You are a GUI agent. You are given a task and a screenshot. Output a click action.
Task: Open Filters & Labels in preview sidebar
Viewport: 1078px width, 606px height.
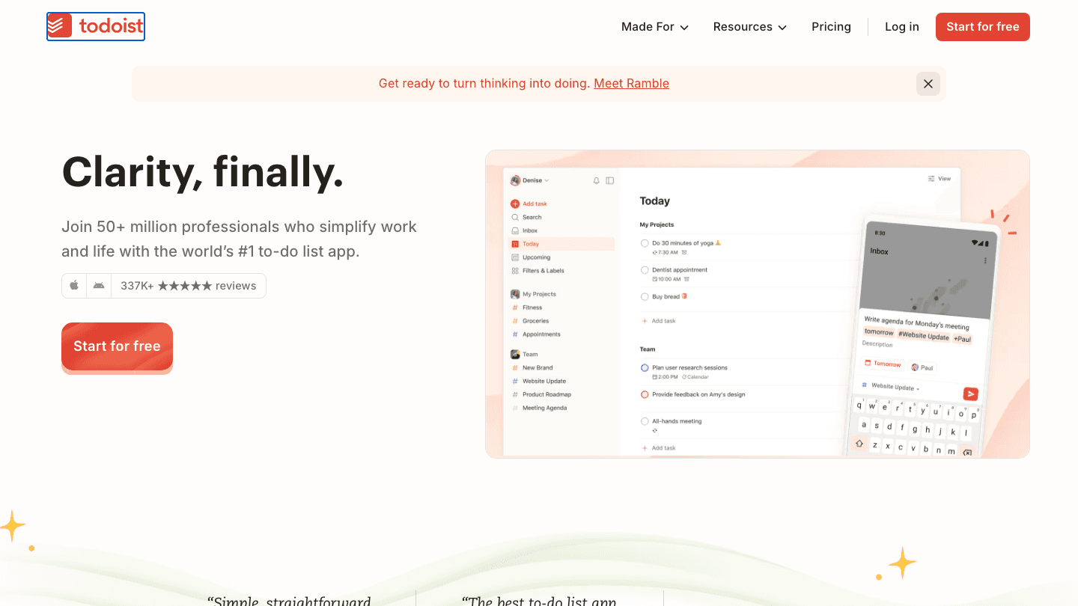click(538, 271)
